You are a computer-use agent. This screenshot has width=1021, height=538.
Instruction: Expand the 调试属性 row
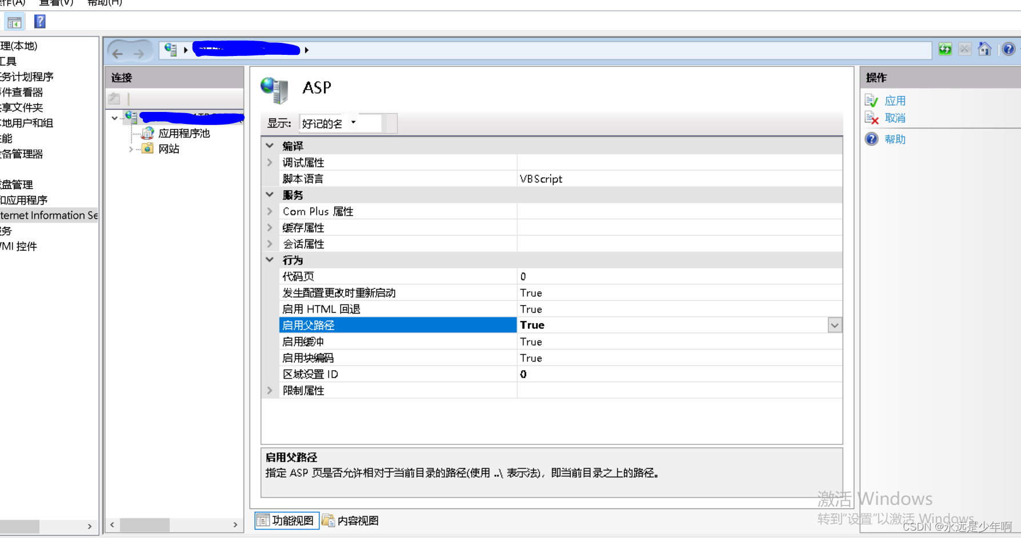(x=270, y=163)
